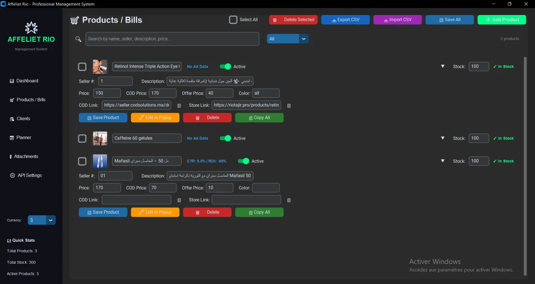Toggle Active switch for Caffeine 60 gelules
This screenshot has width=535, height=284.
click(x=225, y=138)
